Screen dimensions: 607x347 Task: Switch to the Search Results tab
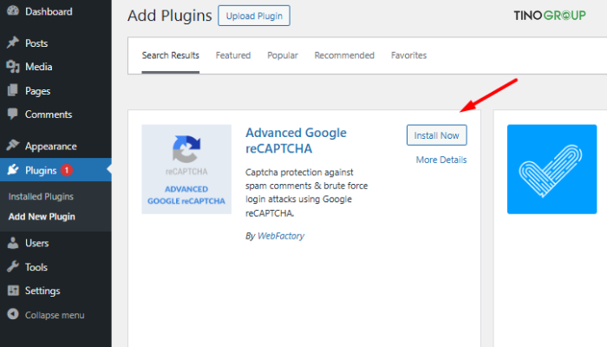point(170,56)
